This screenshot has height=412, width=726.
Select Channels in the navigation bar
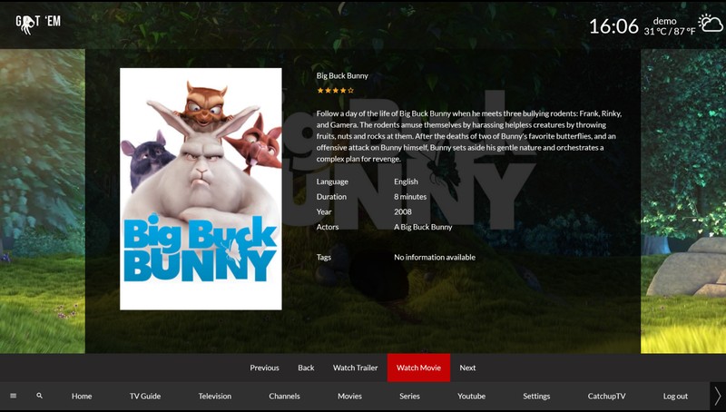click(284, 397)
